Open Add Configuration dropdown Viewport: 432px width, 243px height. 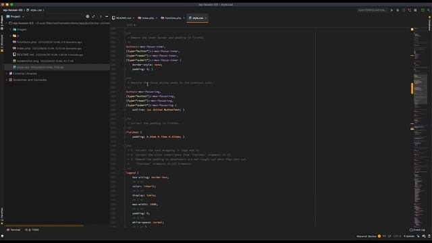372,10
